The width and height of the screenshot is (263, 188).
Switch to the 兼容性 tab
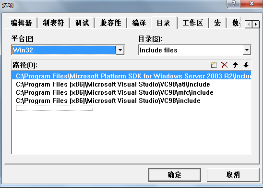pyautogui.click(x=110, y=23)
